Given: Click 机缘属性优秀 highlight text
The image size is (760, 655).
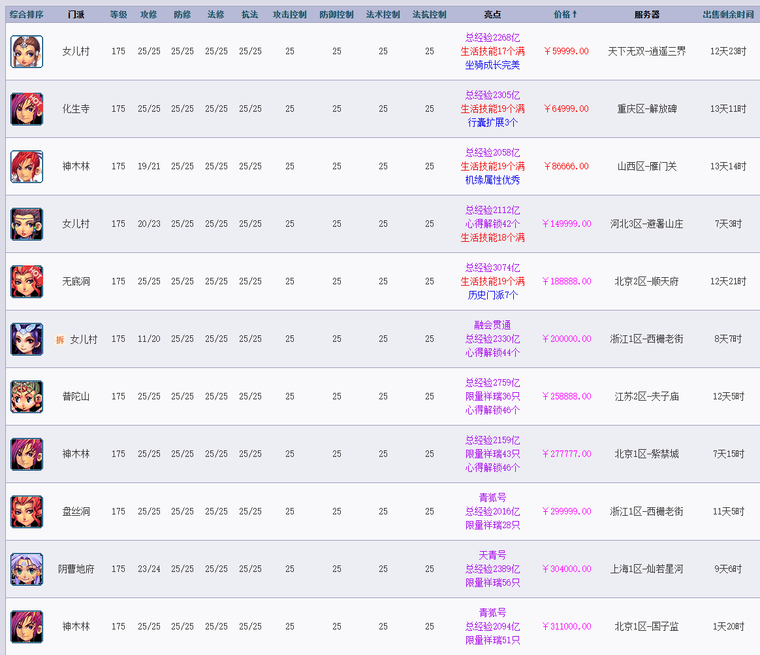Looking at the screenshot, I should (x=492, y=180).
